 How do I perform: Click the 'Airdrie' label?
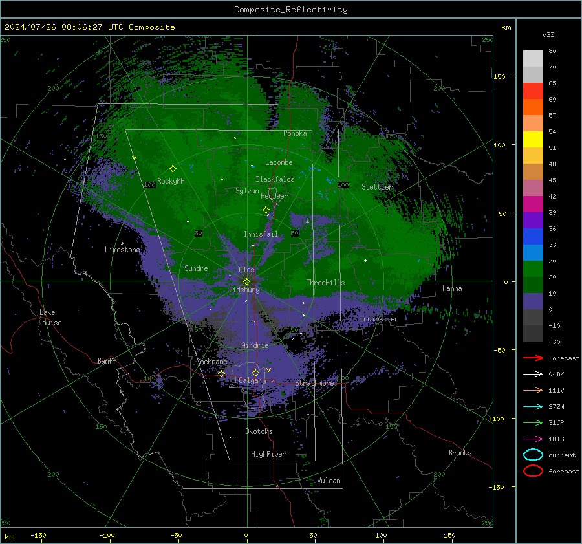pyautogui.click(x=255, y=345)
